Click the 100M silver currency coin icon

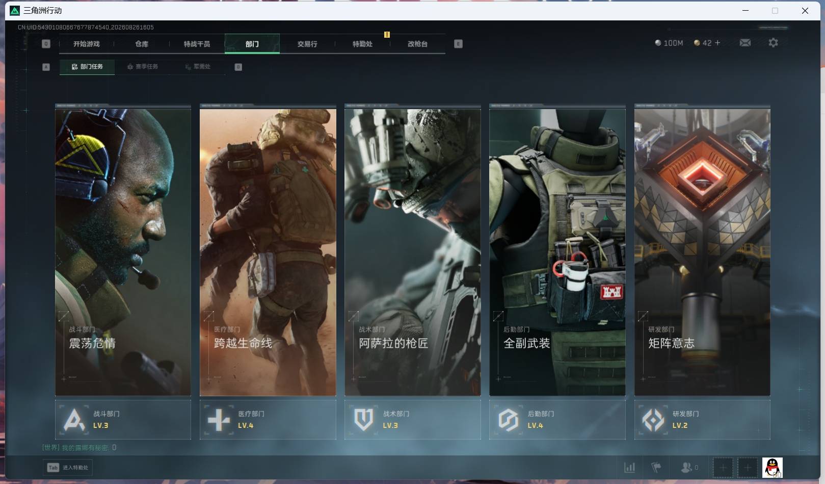pyautogui.click(x=658, y=43)
